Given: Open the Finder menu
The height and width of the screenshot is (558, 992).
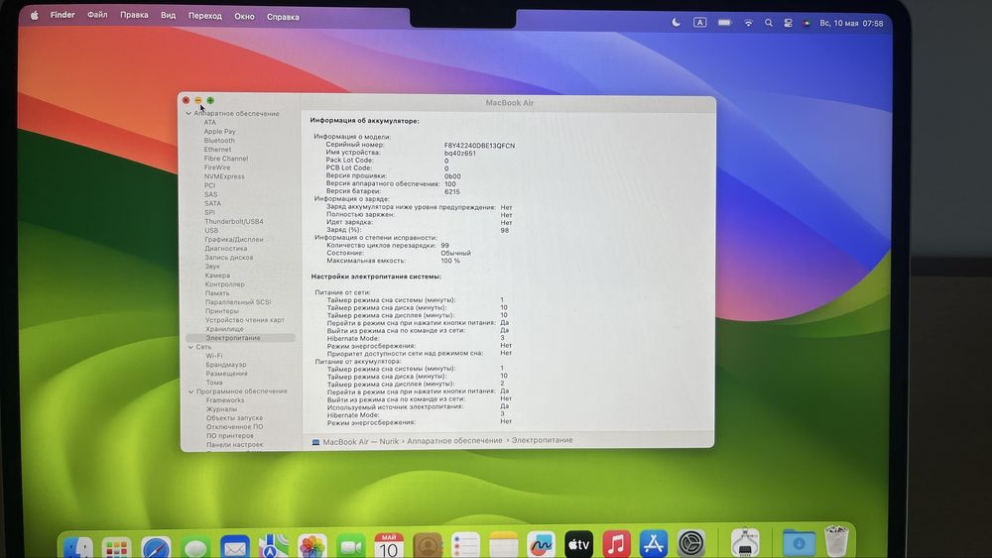Looking at the screenshot, I should tap(62, 15).
